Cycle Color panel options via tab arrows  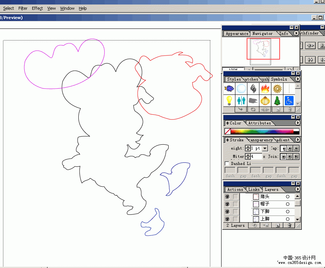coord(228,123)
